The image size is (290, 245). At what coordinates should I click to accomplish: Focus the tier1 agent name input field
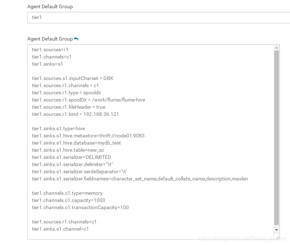[159, 18]
